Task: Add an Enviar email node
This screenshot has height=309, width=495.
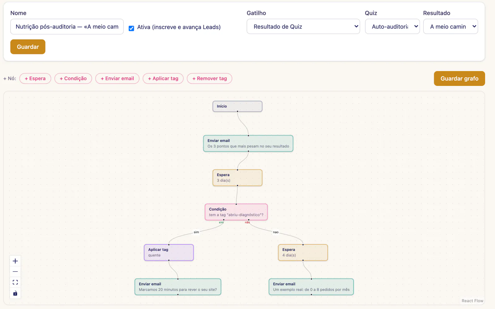Action: tap(117, 78)
